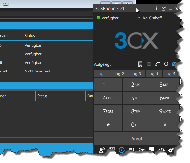Dial 5 JKL on keypad
This screenshot has width=190, height=163.
(x=137, y=98)
